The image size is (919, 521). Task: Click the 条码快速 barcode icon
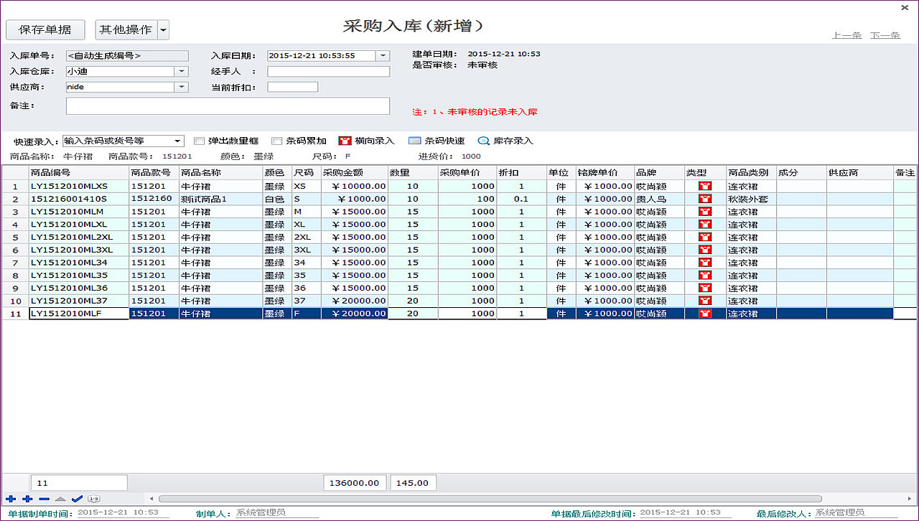point(414,141)
